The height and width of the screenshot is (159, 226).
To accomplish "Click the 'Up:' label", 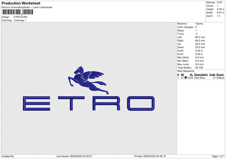I will tap(179, 44).
